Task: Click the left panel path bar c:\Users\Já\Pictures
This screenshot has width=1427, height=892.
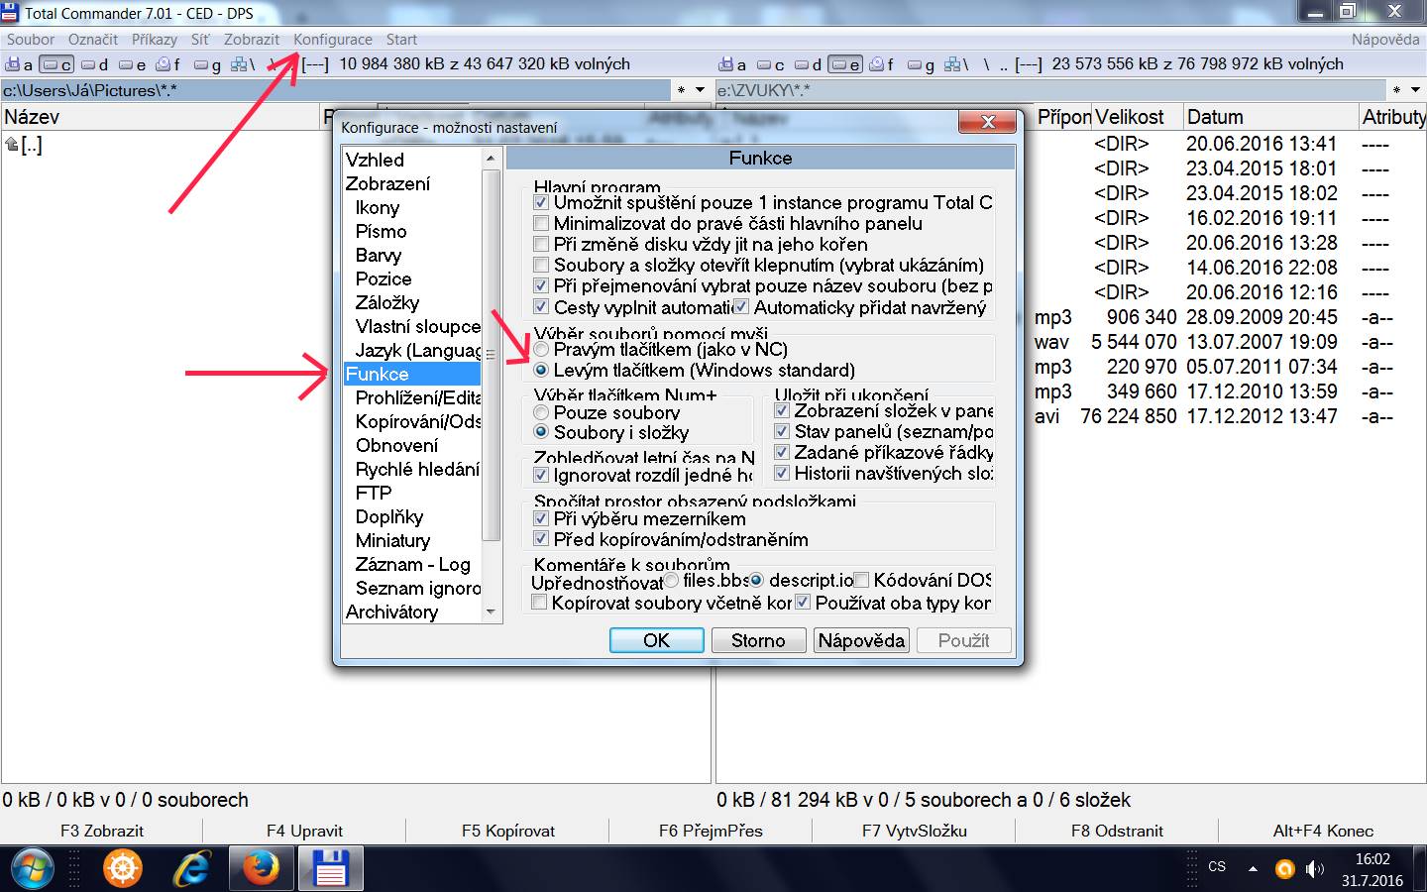Action: (x=335, y=90)
